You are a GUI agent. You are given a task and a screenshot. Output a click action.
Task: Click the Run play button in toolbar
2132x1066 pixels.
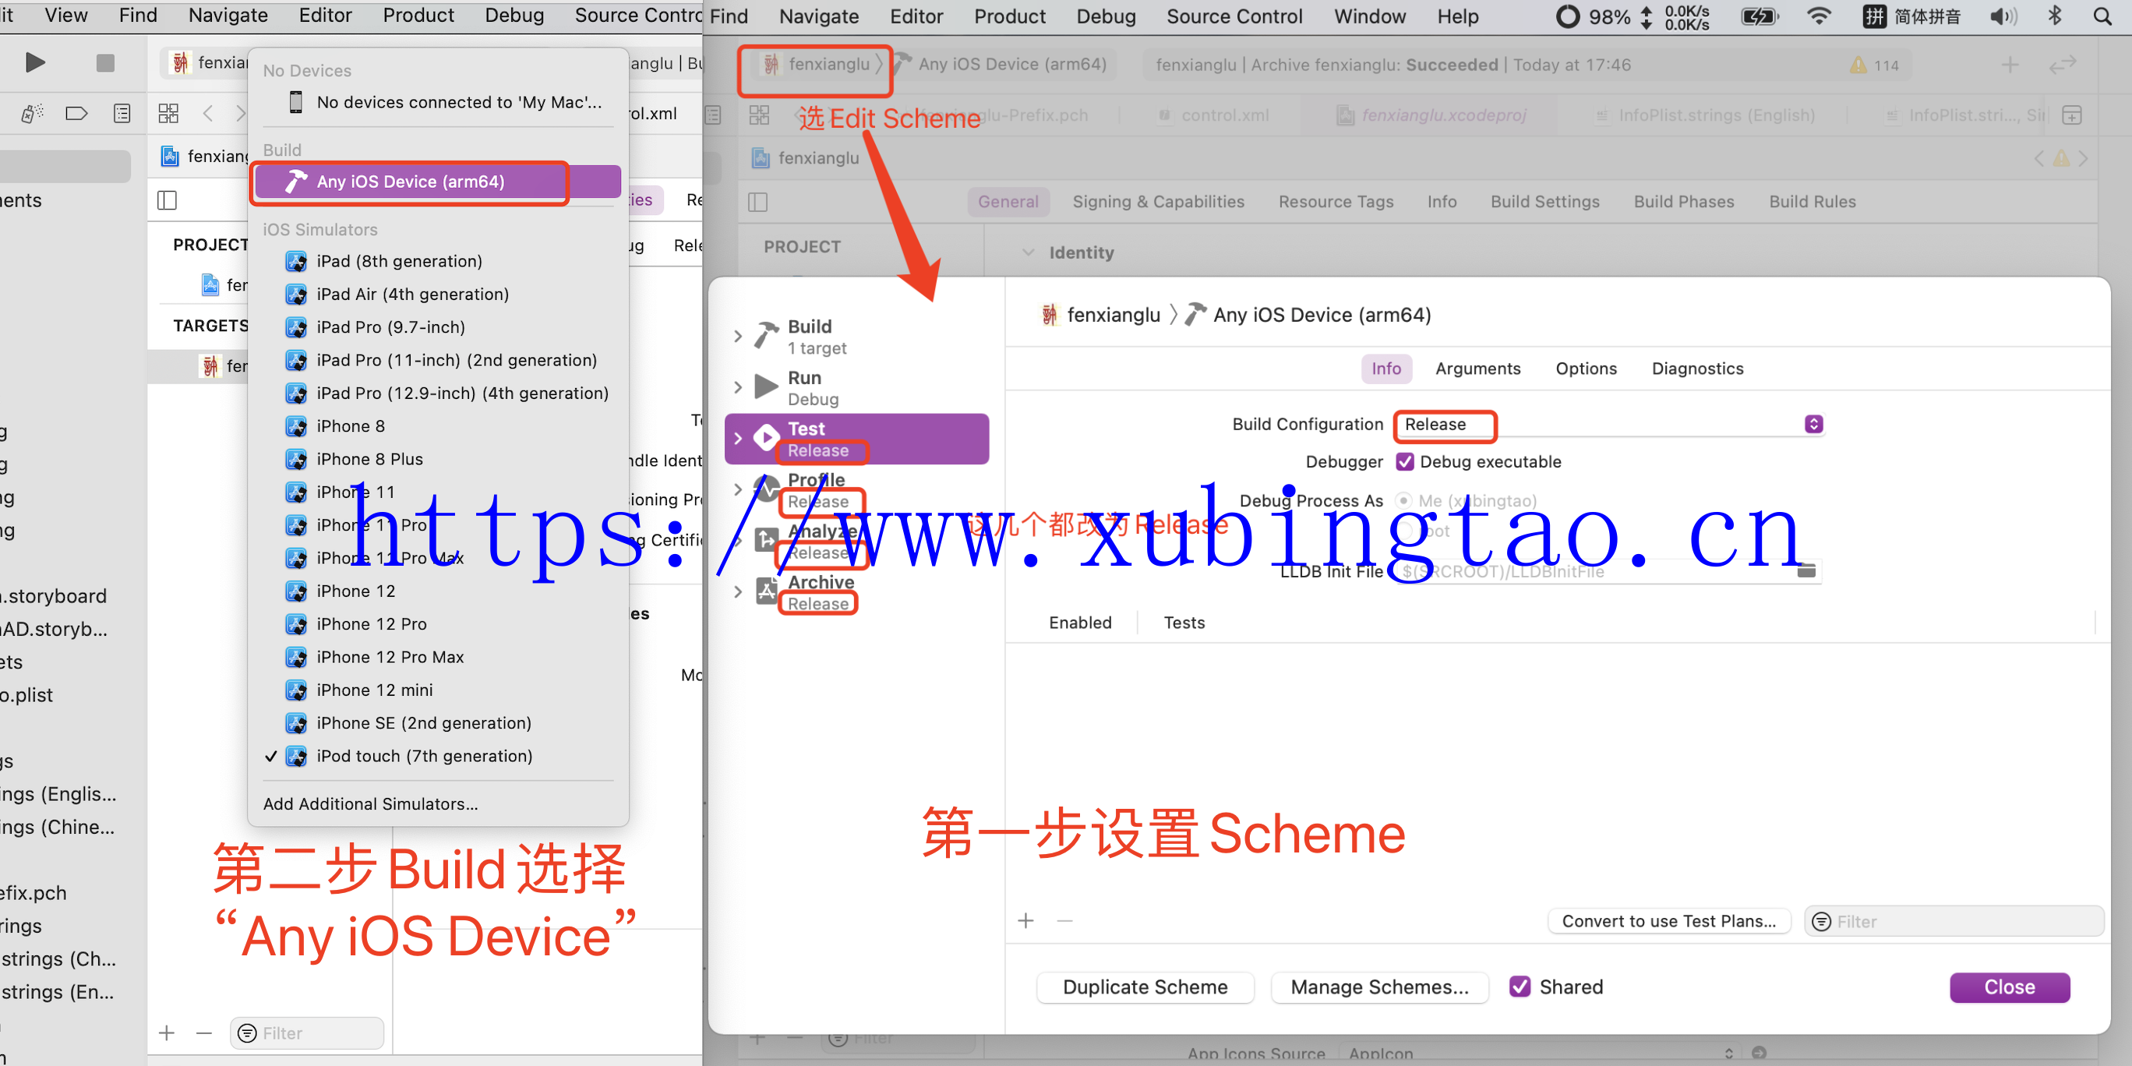(x=35, y=63)
